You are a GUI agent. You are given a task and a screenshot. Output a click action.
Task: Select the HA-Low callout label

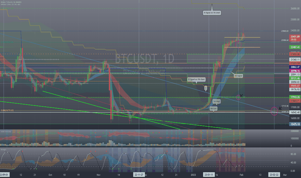(x=213, y=108)
